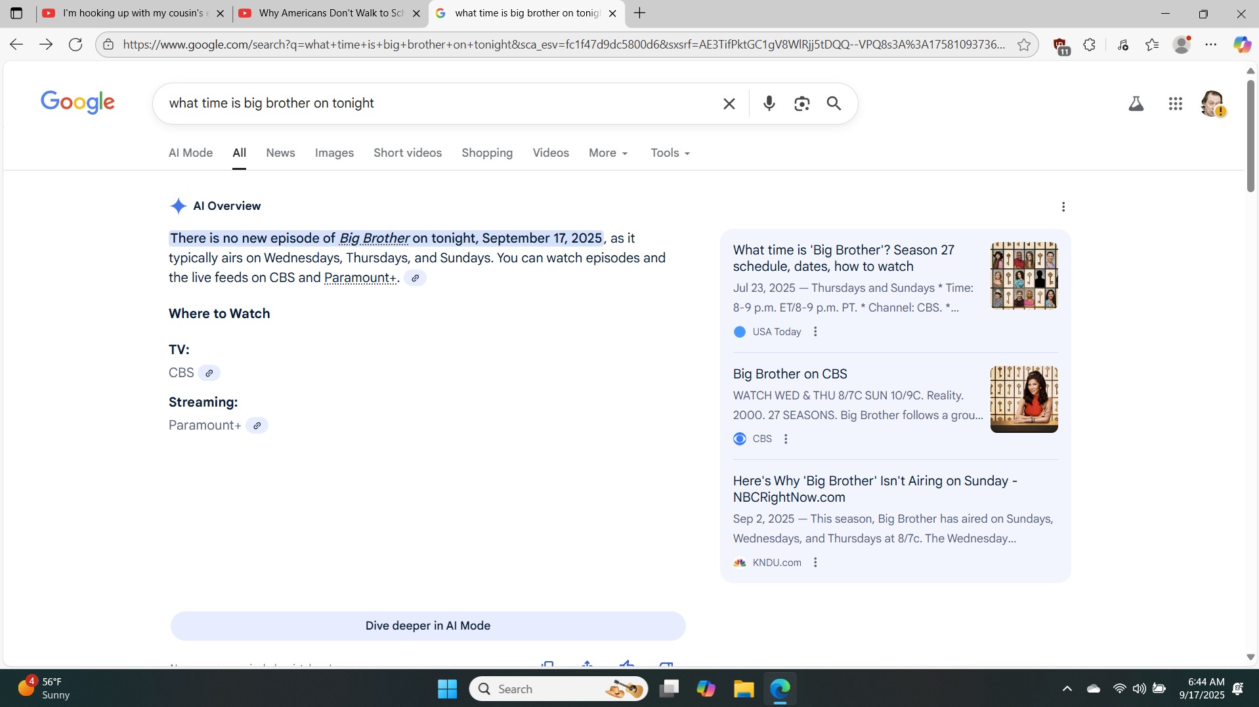Select the Videos search tab
Viewport: 1259px width, 707px height.
click(551, 153)
